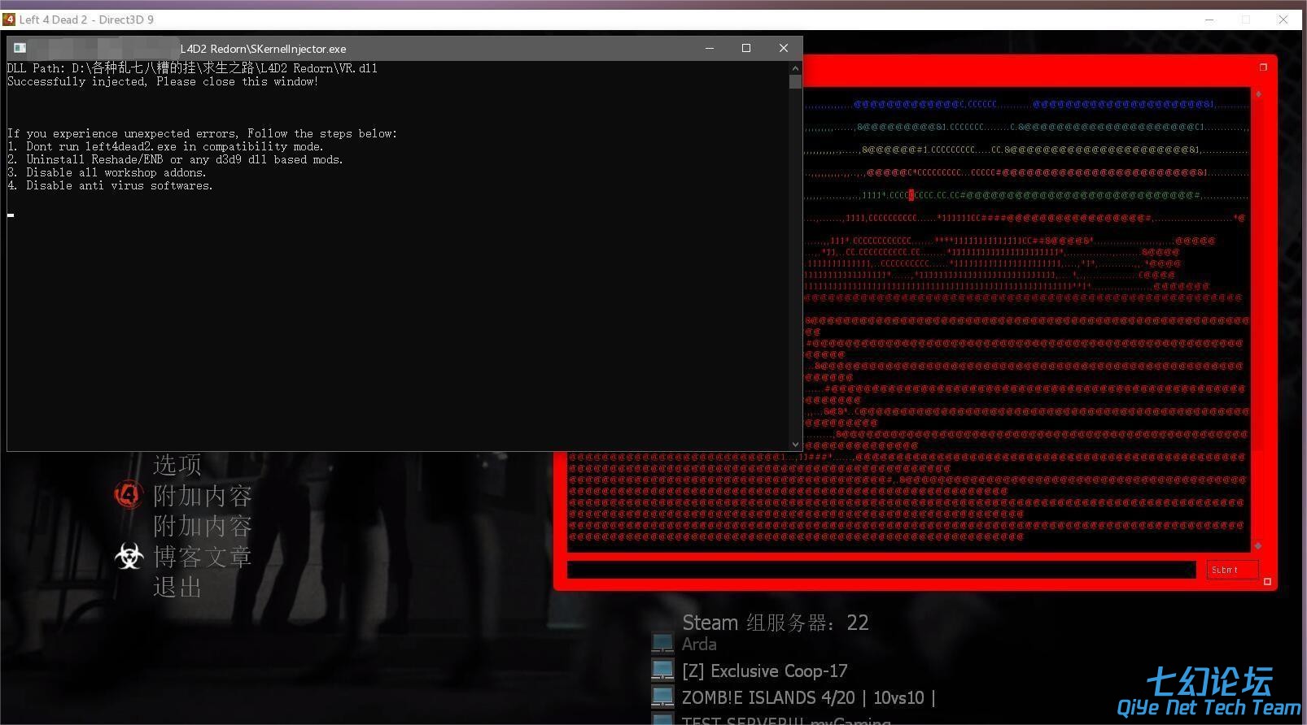Click the console scrollbar thumb
1307x725 pixels.
coord(795,81)
